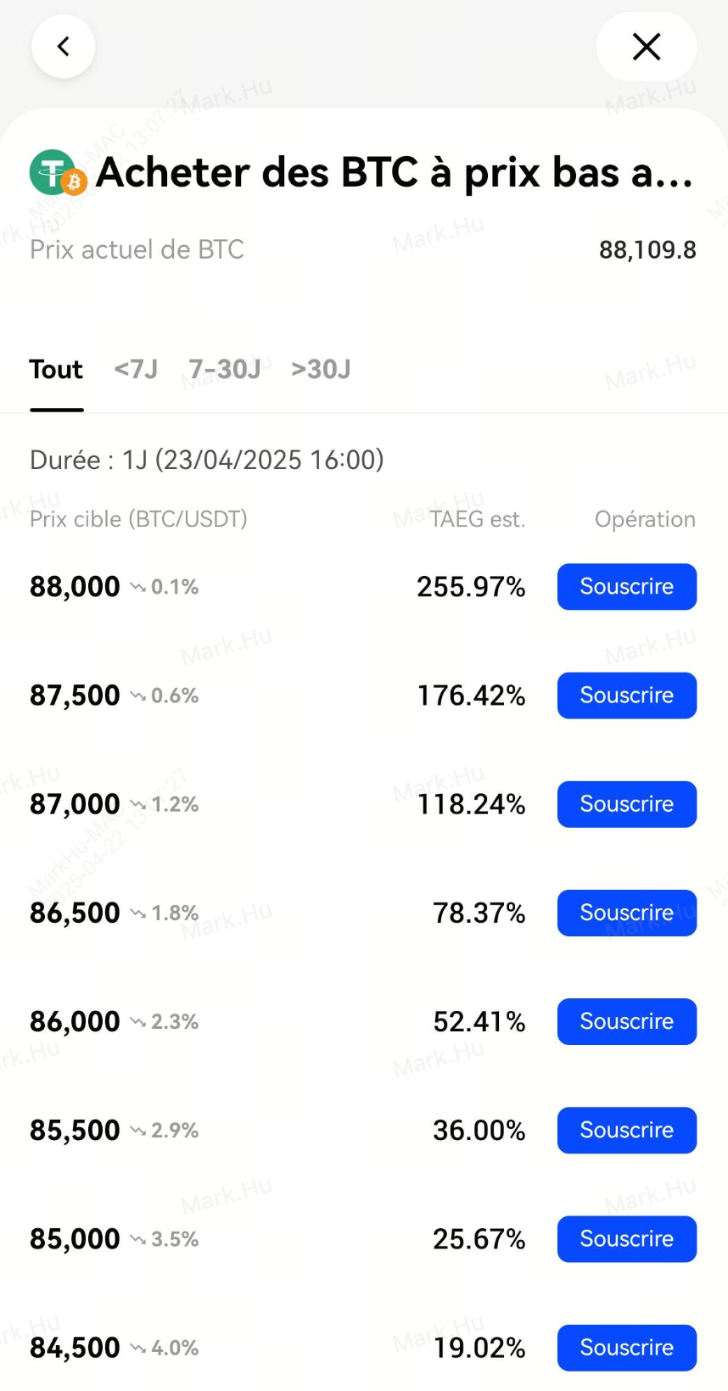Viewport: 728px width, 1391px height.
Task: Switch to the <7J duration tab
Action: [x=136, y=370]
